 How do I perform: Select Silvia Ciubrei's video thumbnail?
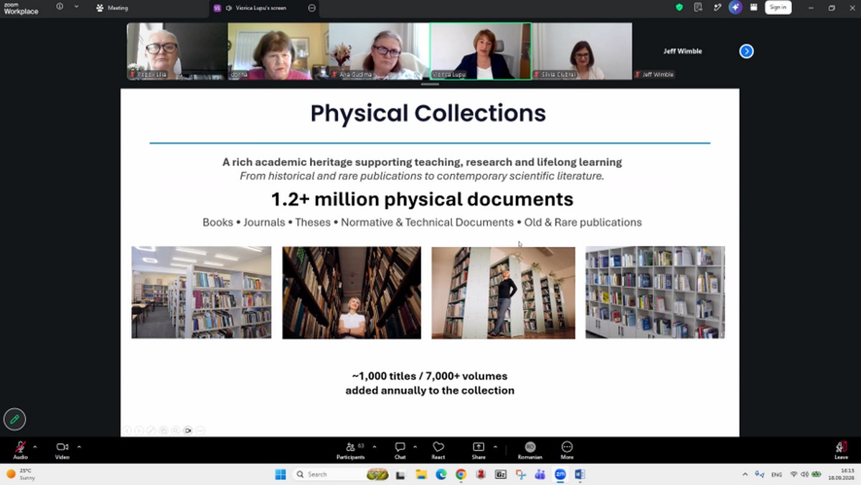(582, 51)
